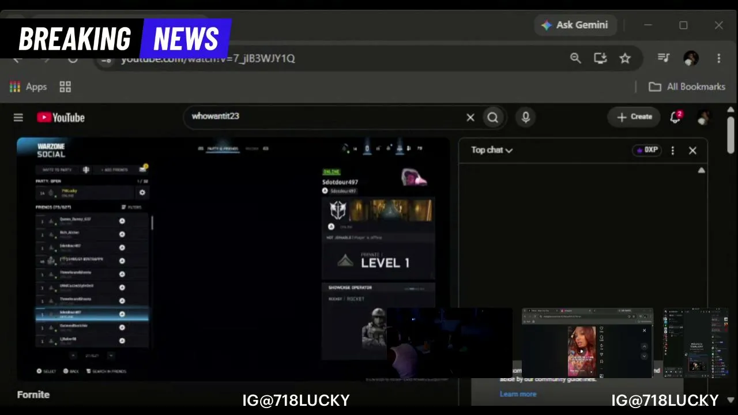738x415 pixels.
Task: Start voice search with the microphone
Action: [525, 117]
